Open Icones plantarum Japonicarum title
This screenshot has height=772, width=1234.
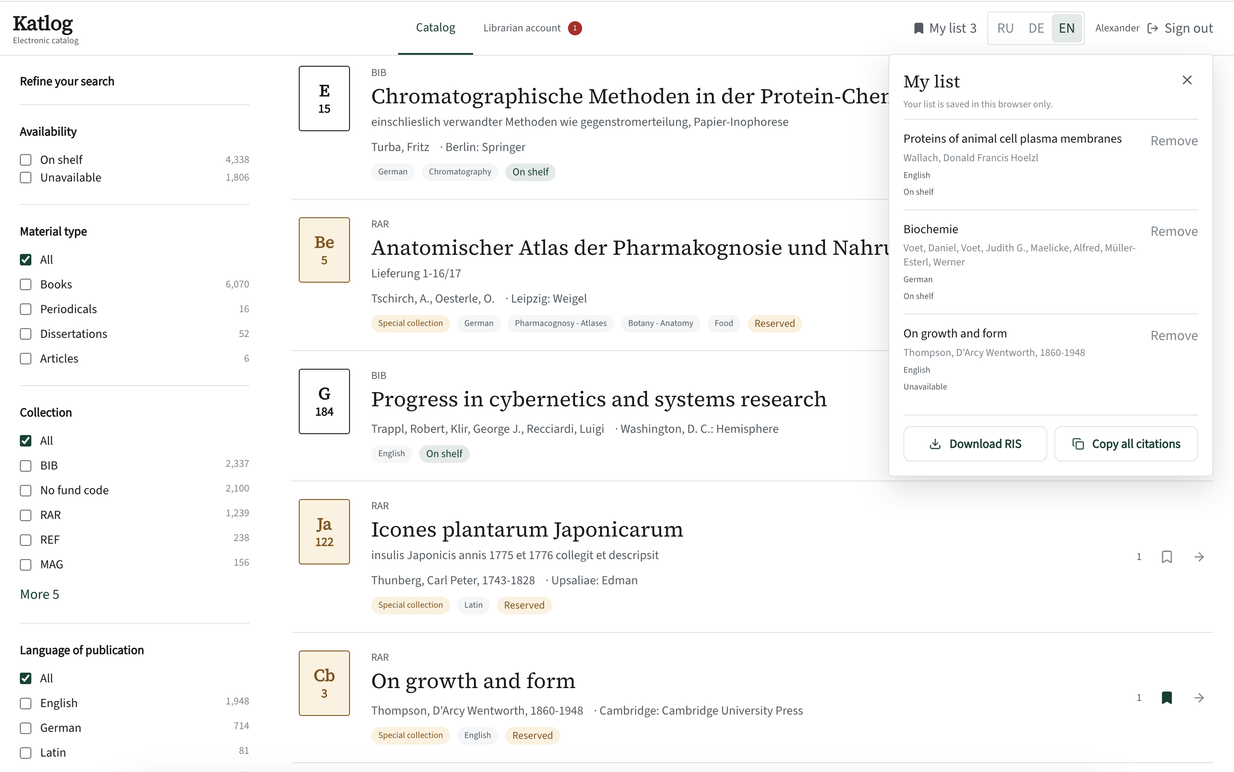tap(527, 530)
